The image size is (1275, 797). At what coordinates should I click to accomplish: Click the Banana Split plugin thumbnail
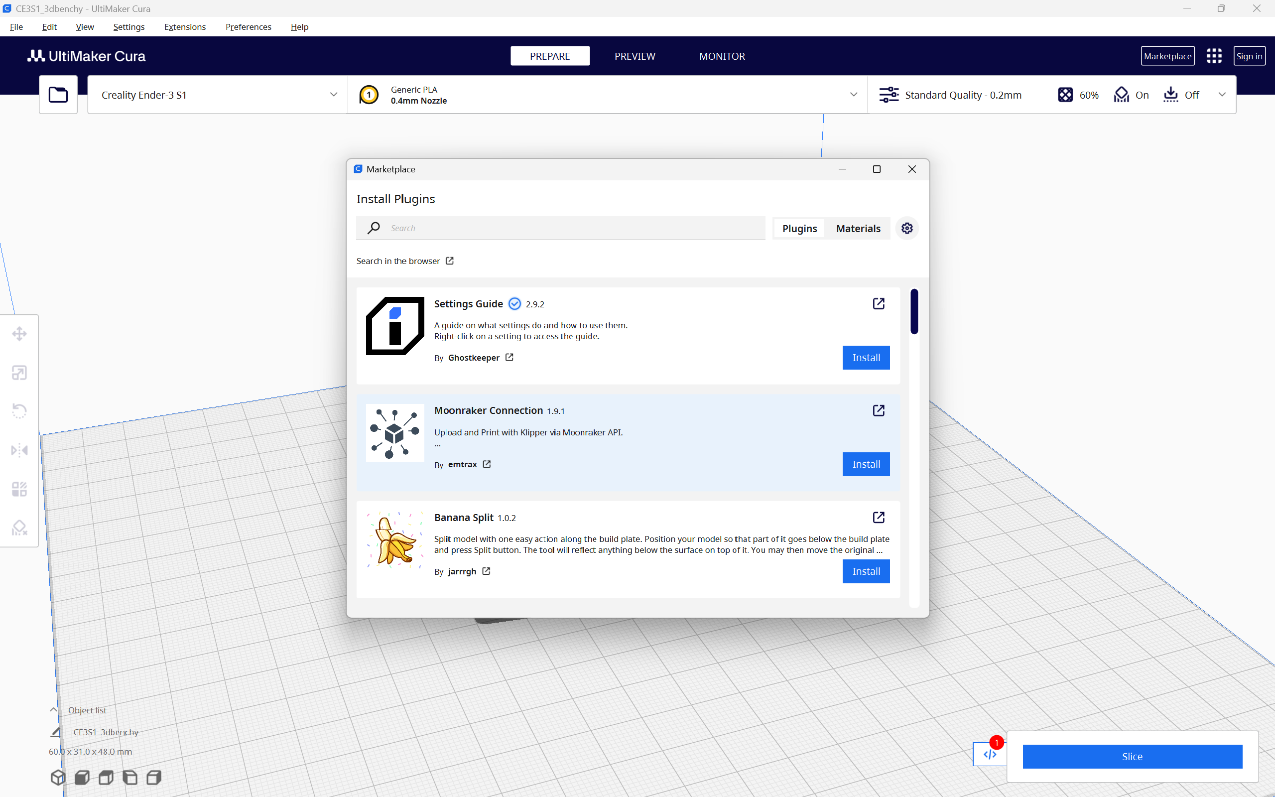394,540
